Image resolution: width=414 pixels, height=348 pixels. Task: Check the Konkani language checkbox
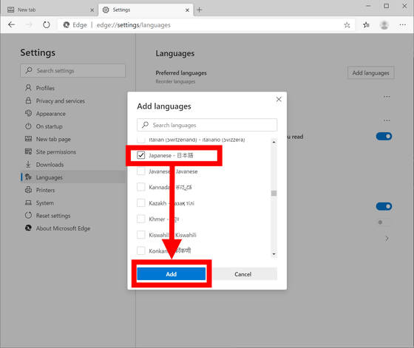141,250
